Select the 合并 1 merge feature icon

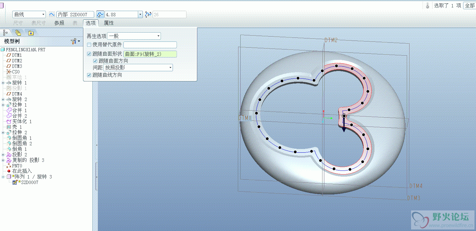click(x=9, y=111)
